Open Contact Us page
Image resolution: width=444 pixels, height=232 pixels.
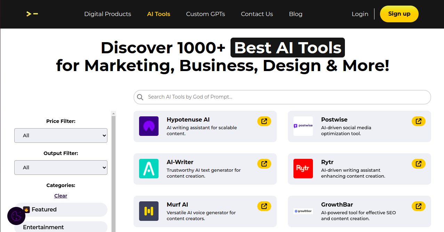257,14
